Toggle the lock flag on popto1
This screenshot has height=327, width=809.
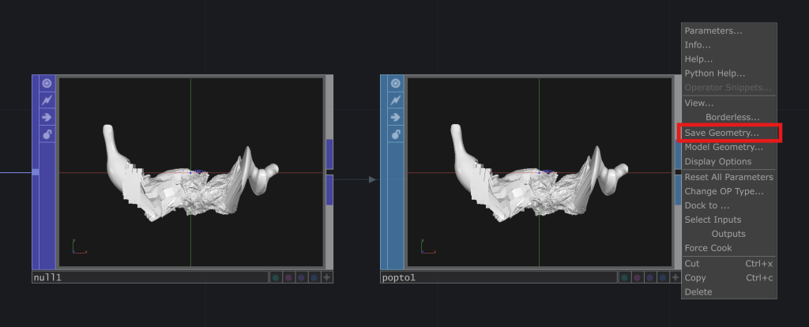click(396, 134)
